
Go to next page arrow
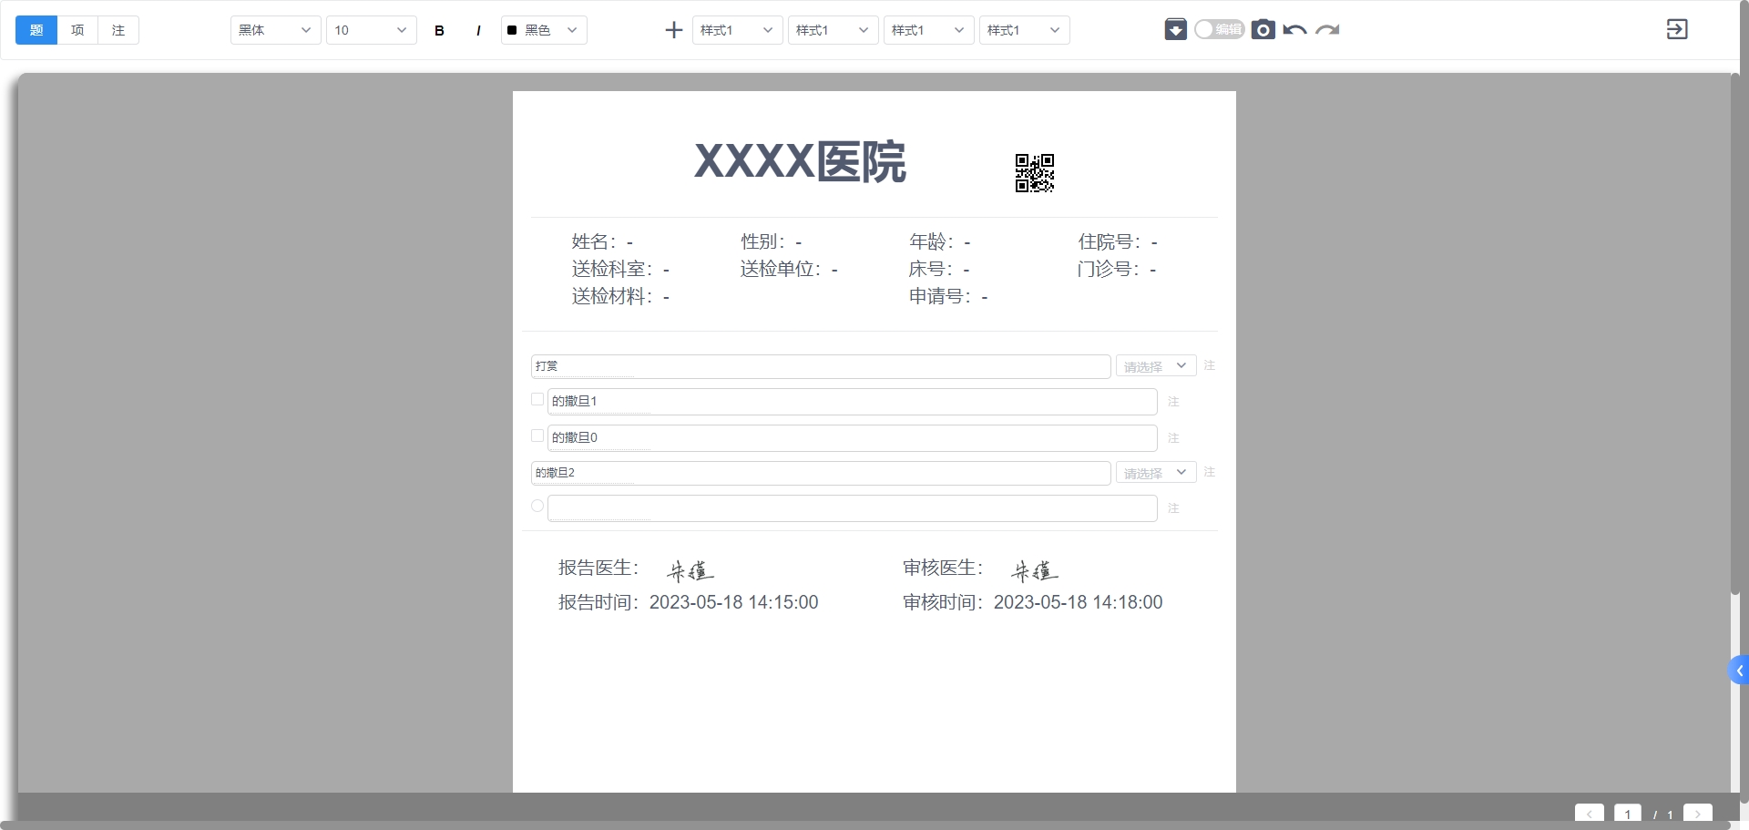tap(1698, 814)
